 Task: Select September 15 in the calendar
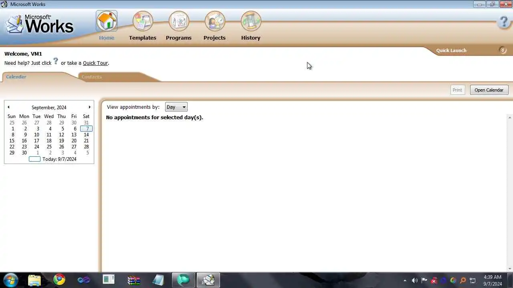[x=12, y=141]
